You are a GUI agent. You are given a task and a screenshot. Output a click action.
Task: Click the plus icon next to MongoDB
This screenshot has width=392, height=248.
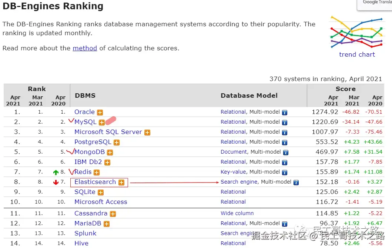(x=110, y=153)
